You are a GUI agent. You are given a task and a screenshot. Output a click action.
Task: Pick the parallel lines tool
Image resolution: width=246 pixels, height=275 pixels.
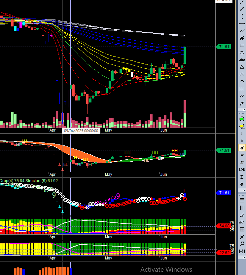click(242, 31)
